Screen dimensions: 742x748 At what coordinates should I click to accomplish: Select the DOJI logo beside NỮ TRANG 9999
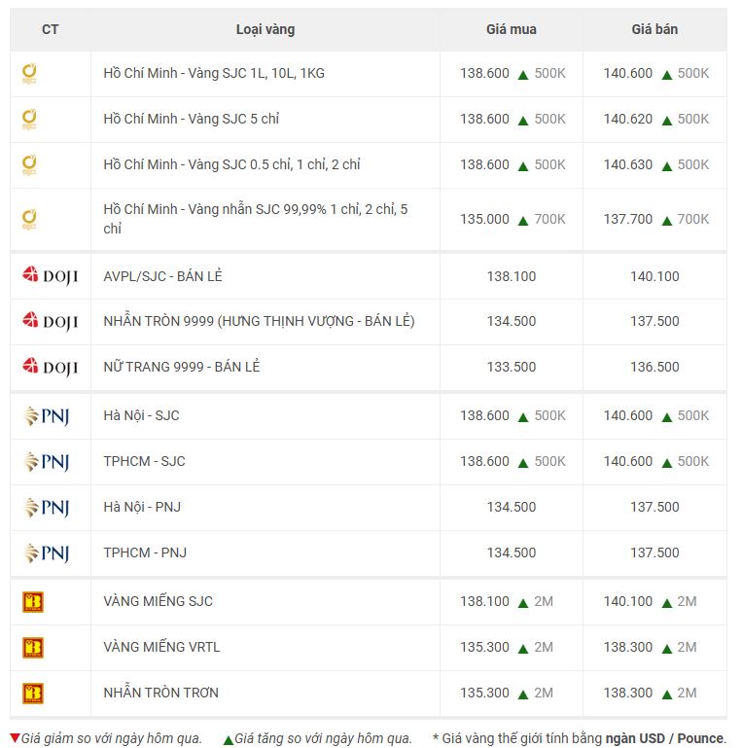(50, 367)
